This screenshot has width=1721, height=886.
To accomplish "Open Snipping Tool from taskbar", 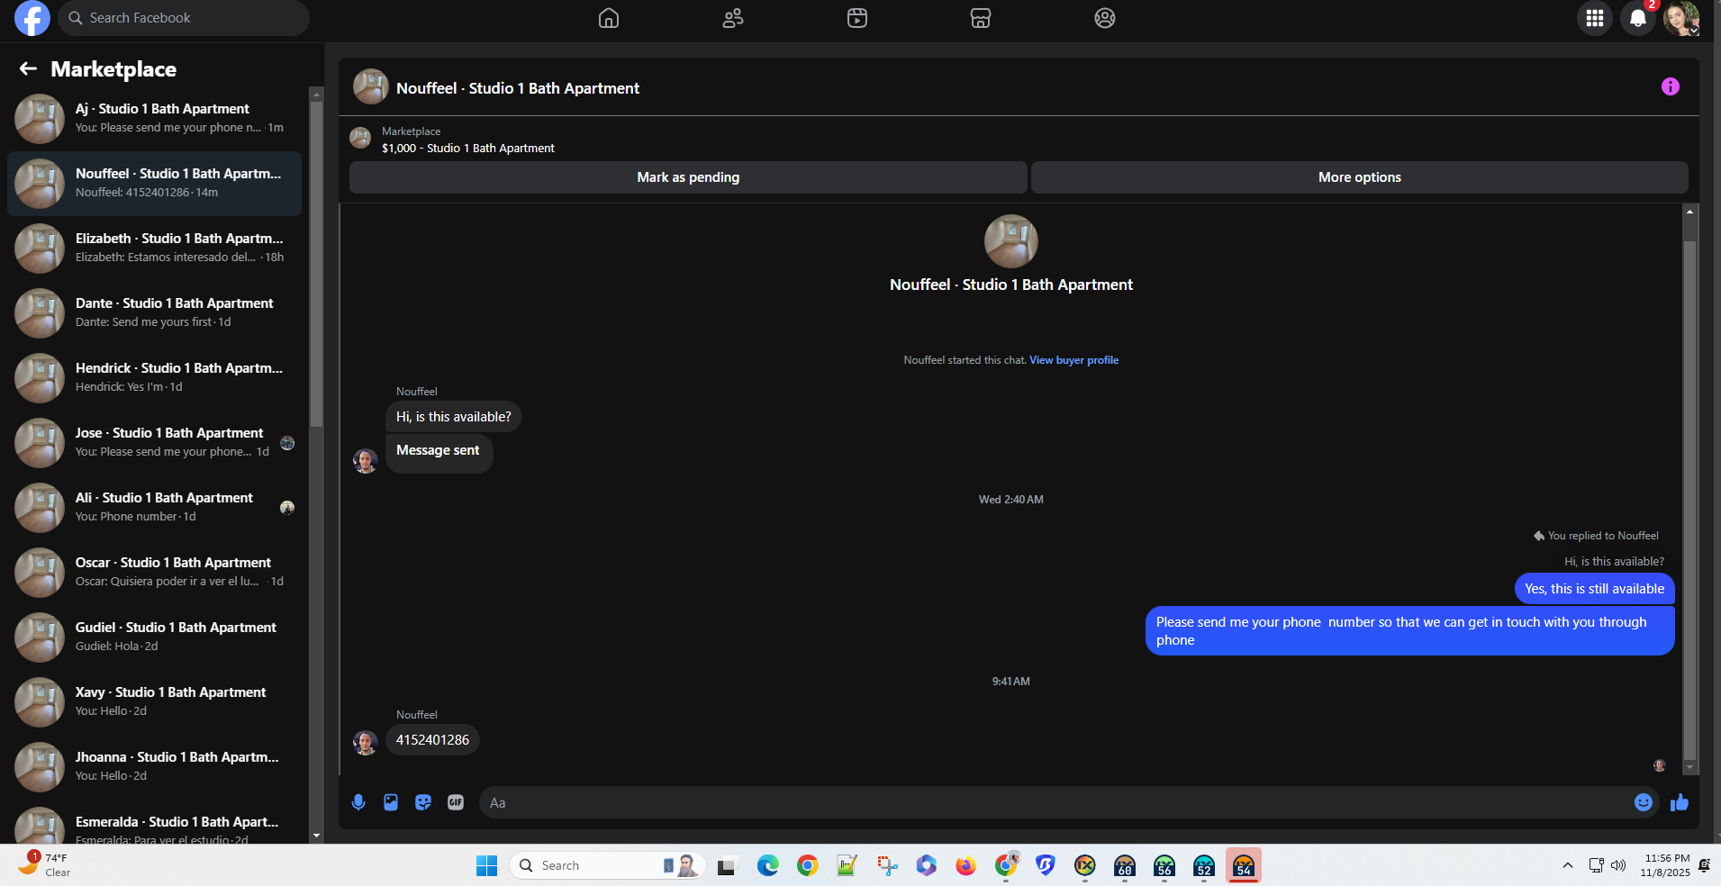I will [x=887, y=865].
